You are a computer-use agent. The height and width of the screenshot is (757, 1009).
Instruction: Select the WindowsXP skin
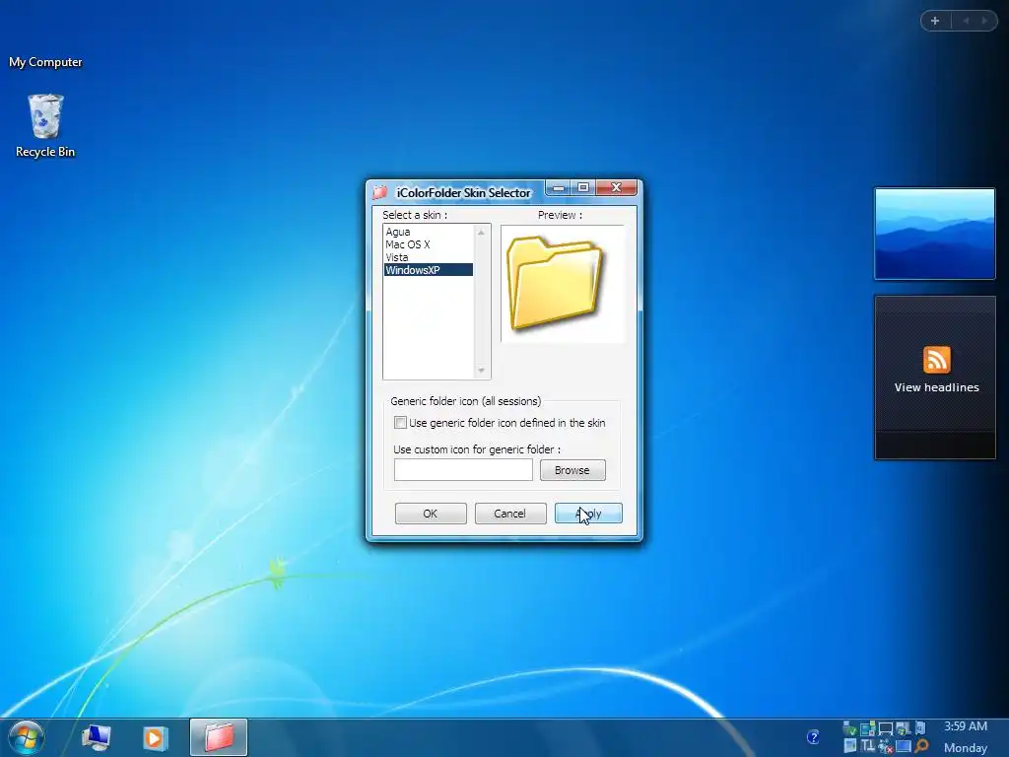[x=428, y=270]
